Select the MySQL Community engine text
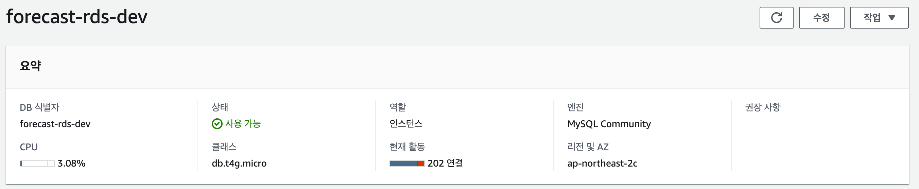 (609, 124)
